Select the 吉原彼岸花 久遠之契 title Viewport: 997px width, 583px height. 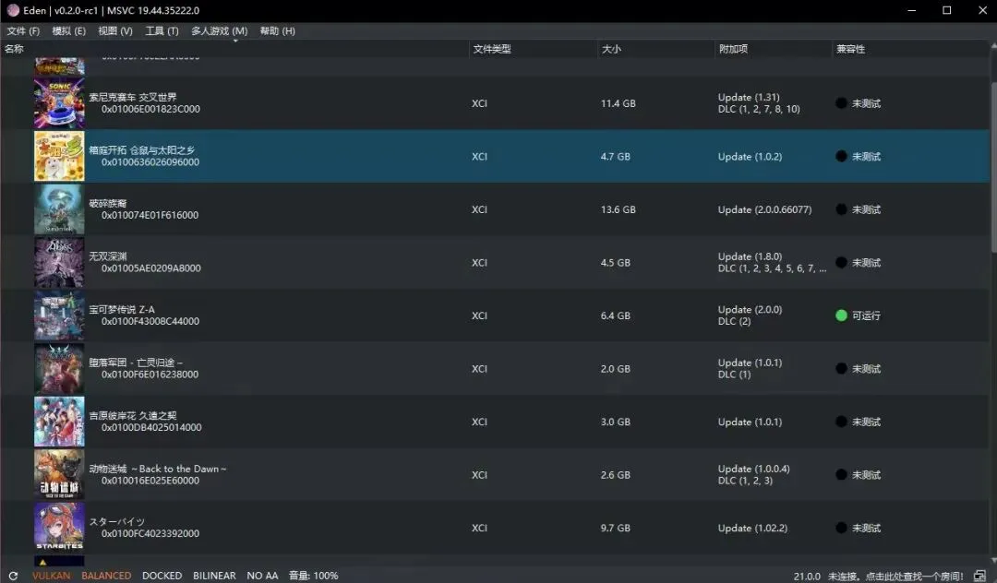coord(133,415)
